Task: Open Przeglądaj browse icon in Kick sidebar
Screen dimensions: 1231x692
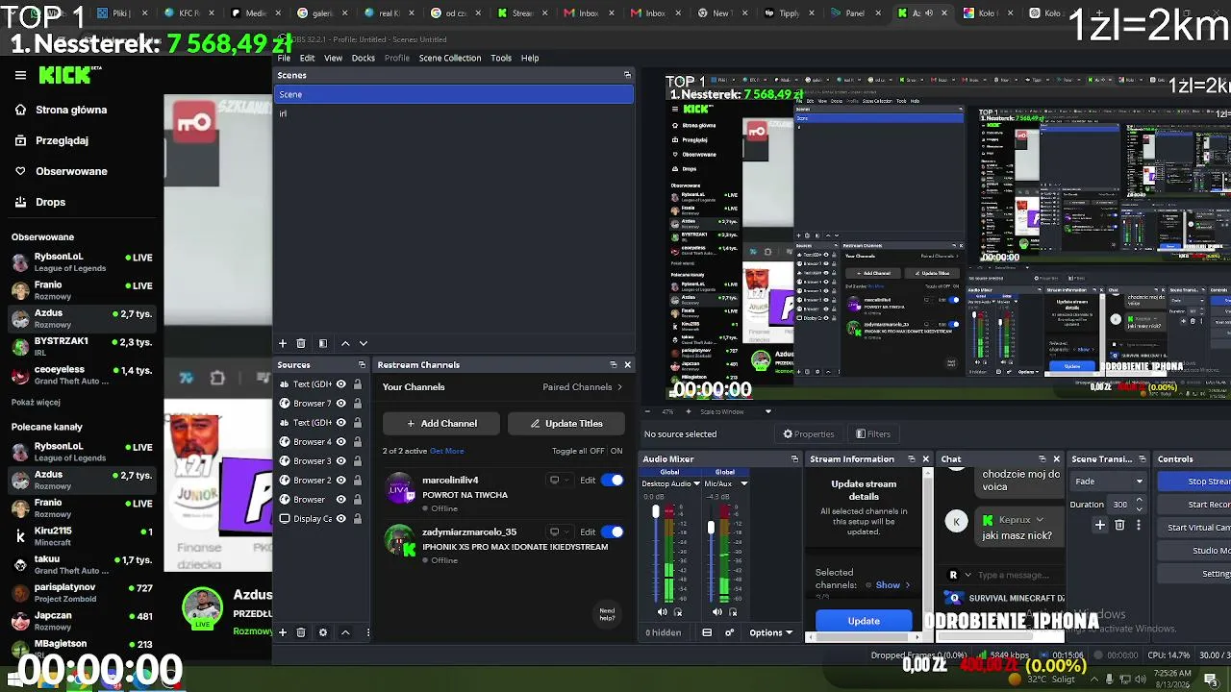Action: point(20,140)
